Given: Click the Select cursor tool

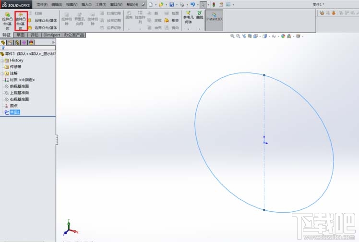Looking at the screenshot, I should point(203,4).
